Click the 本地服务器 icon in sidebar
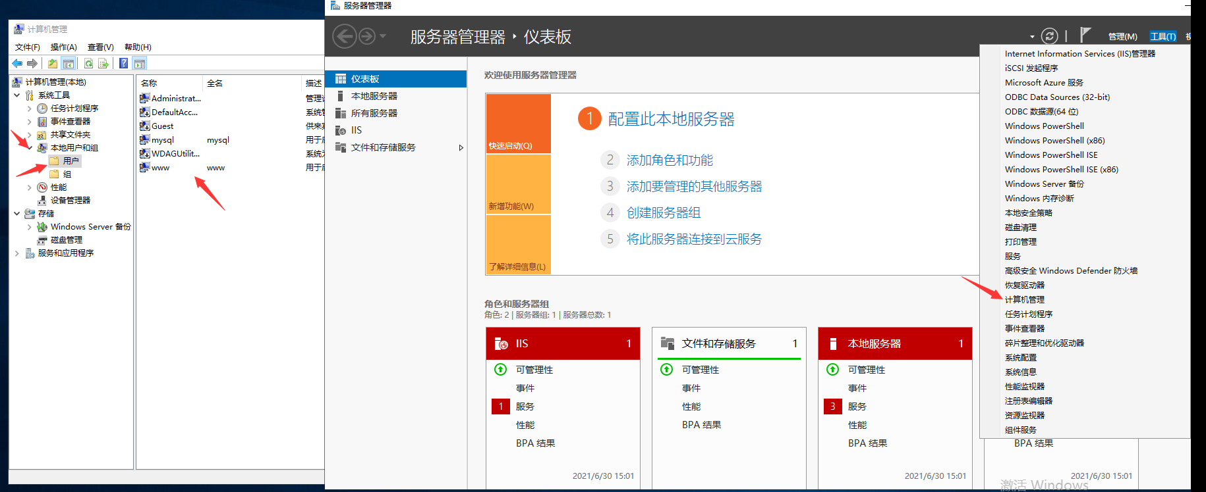 (341, 96)
